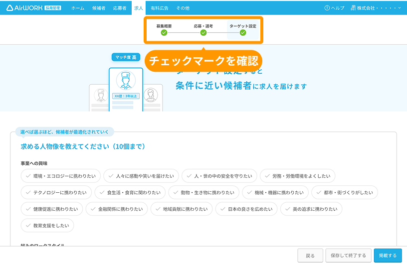Toggle 人々に感動や笑いを届けたい chip
The image size is (407, 265).
tap(141, 176)
